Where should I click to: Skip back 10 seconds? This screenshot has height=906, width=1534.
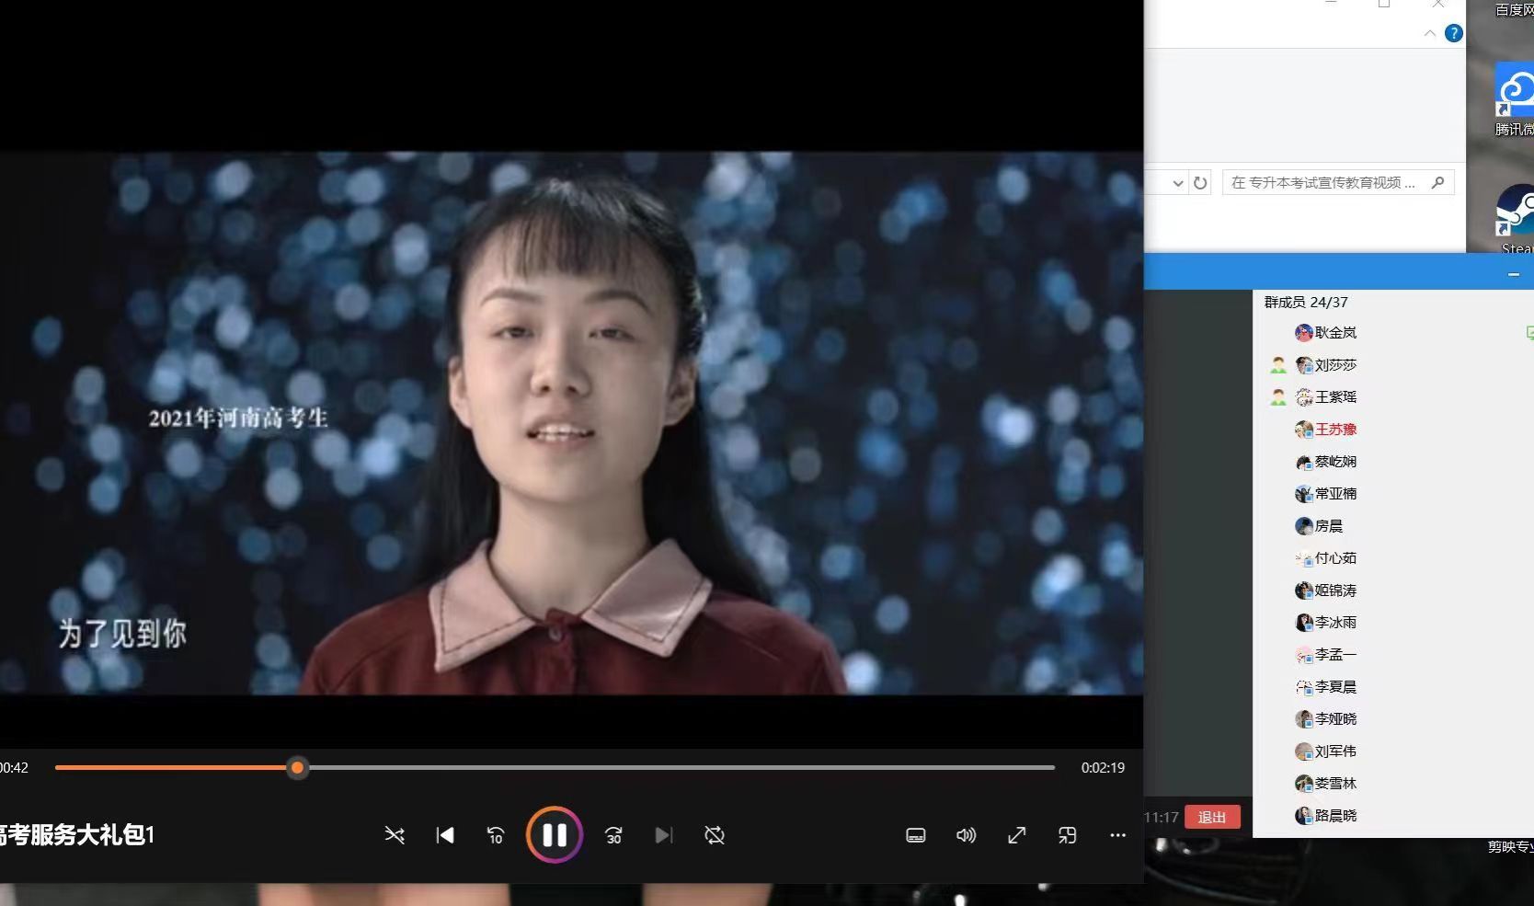(496, 835)
